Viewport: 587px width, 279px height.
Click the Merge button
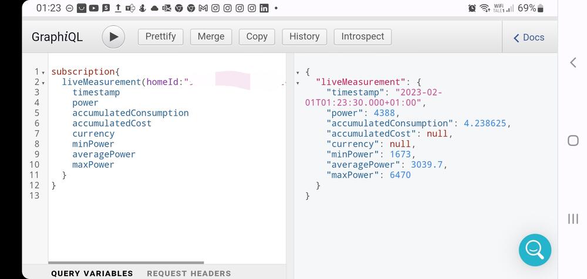pos(211,37)
